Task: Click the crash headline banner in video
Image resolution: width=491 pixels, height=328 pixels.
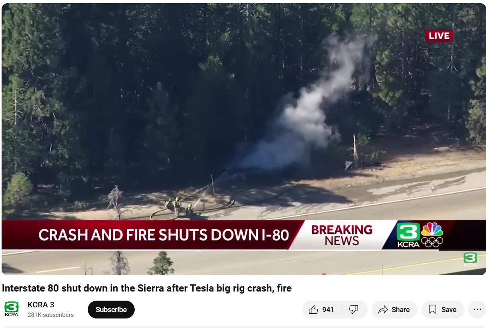Action: (164, 235)
